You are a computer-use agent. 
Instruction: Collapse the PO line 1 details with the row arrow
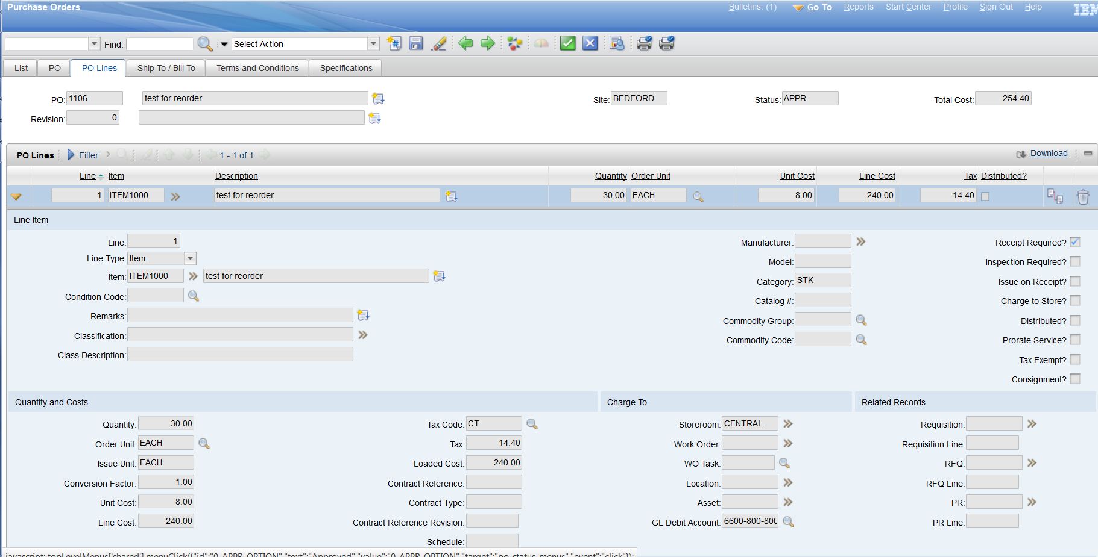16,196
